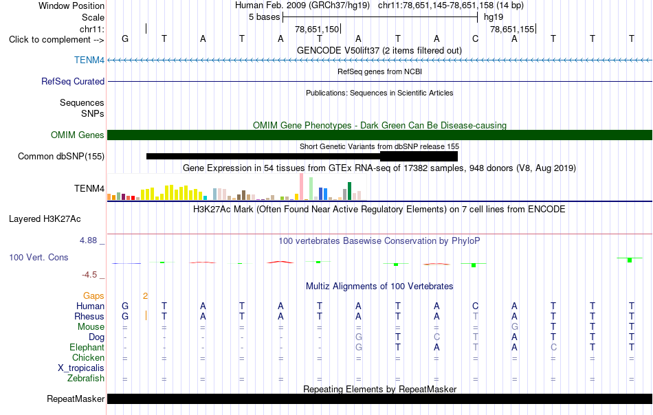653x415 pixels.
Task: Click the 100 Vert. Cons label
Action: (x=38, y=257)
